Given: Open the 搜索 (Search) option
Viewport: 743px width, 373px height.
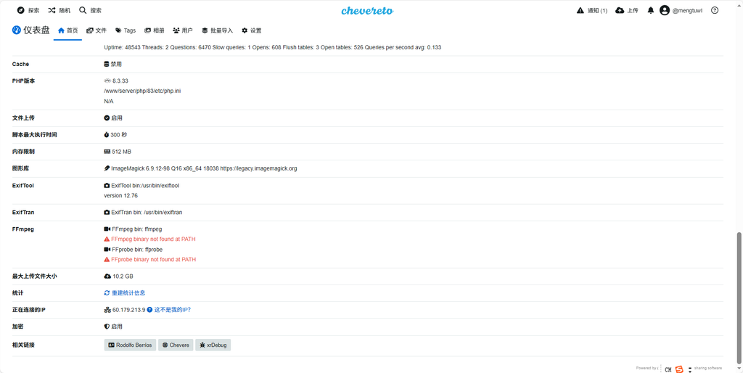Looking at the screenshot, I should pos(90,10).
